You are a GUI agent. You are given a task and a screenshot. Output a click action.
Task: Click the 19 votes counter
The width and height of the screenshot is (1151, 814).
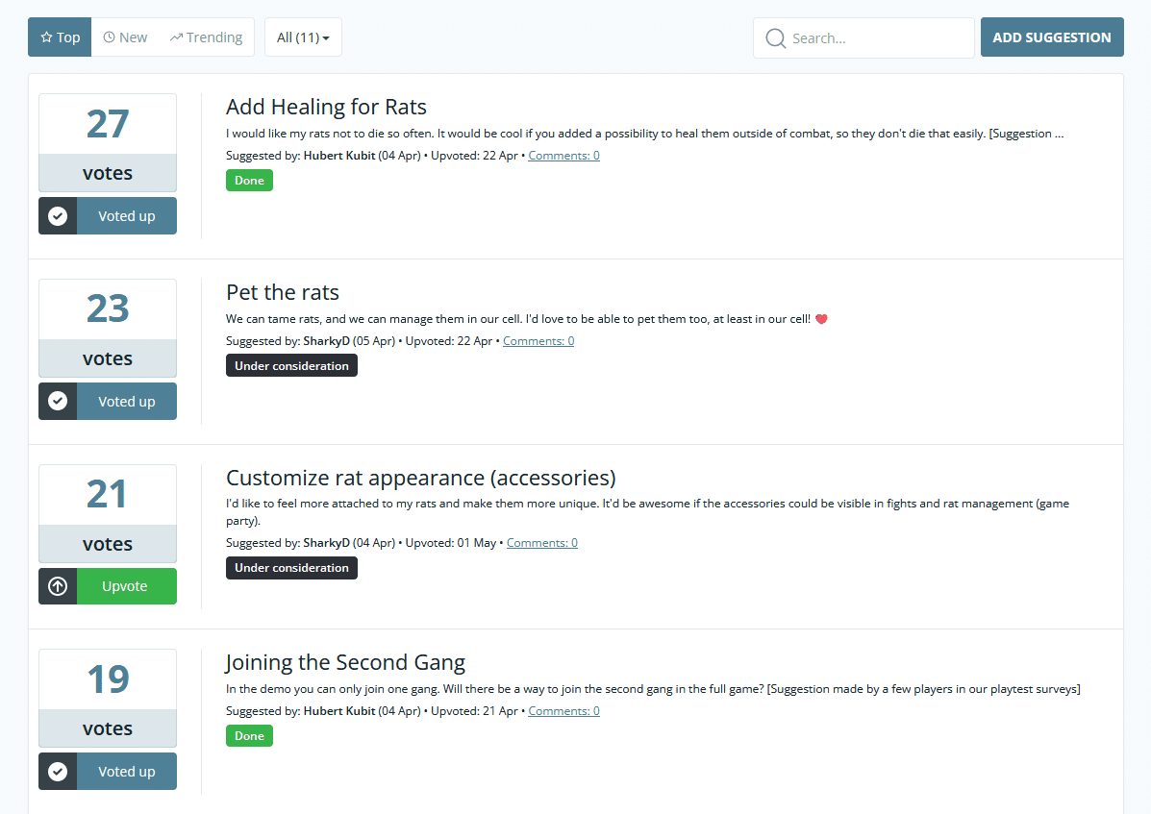tap(108, 698)
